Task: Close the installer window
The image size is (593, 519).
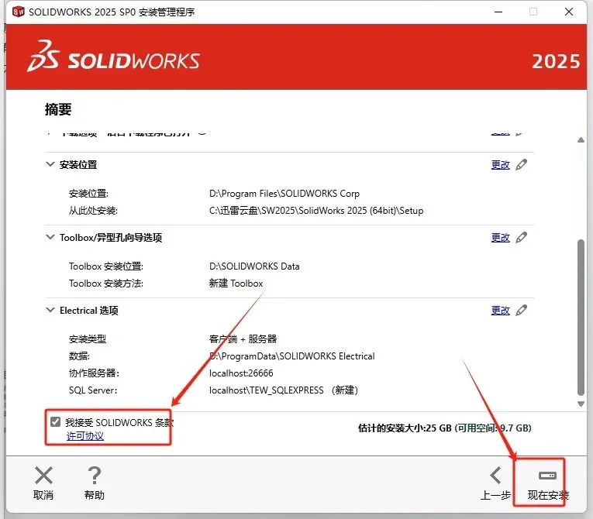Action: pos(569,12)
